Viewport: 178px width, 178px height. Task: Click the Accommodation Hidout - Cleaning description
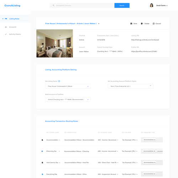tap(77, 151)
